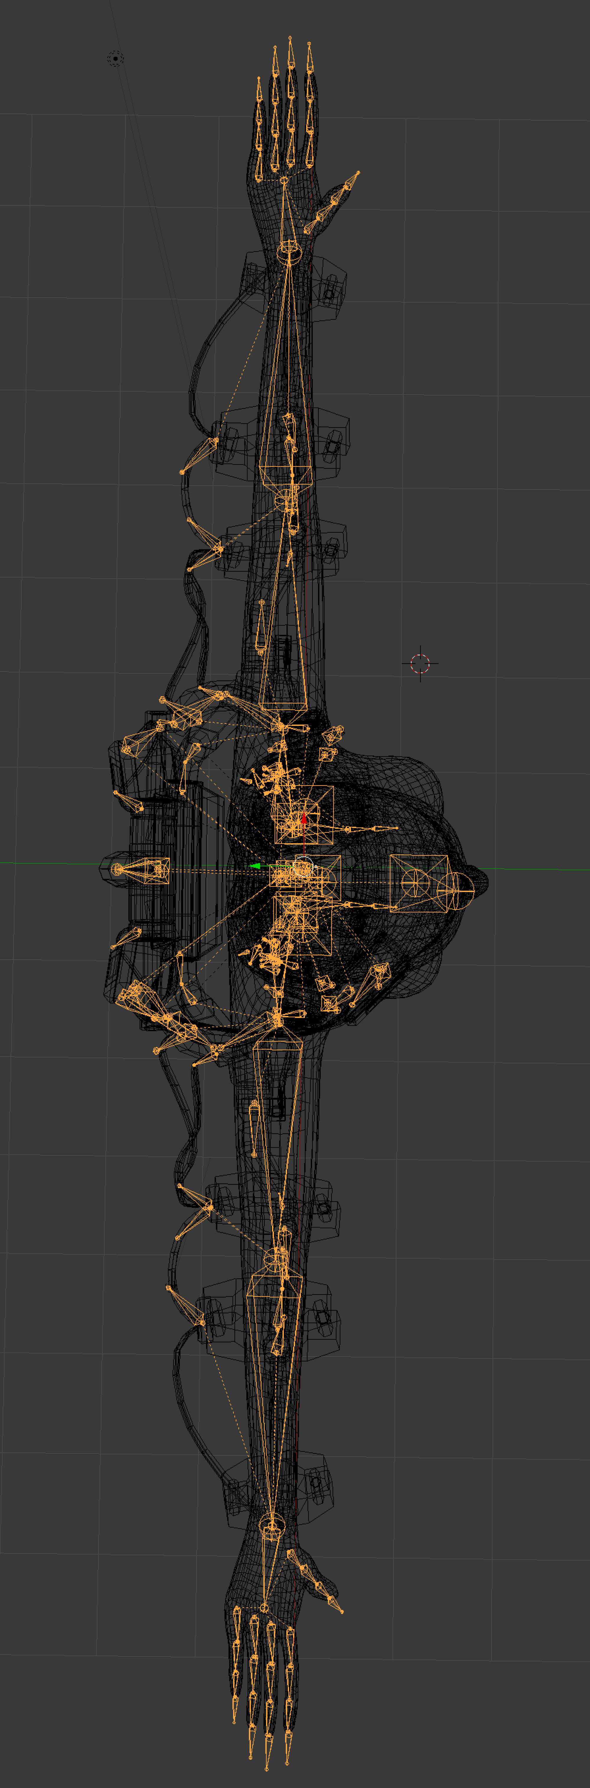Select the lamp object's dotted circle

[116, 59]
